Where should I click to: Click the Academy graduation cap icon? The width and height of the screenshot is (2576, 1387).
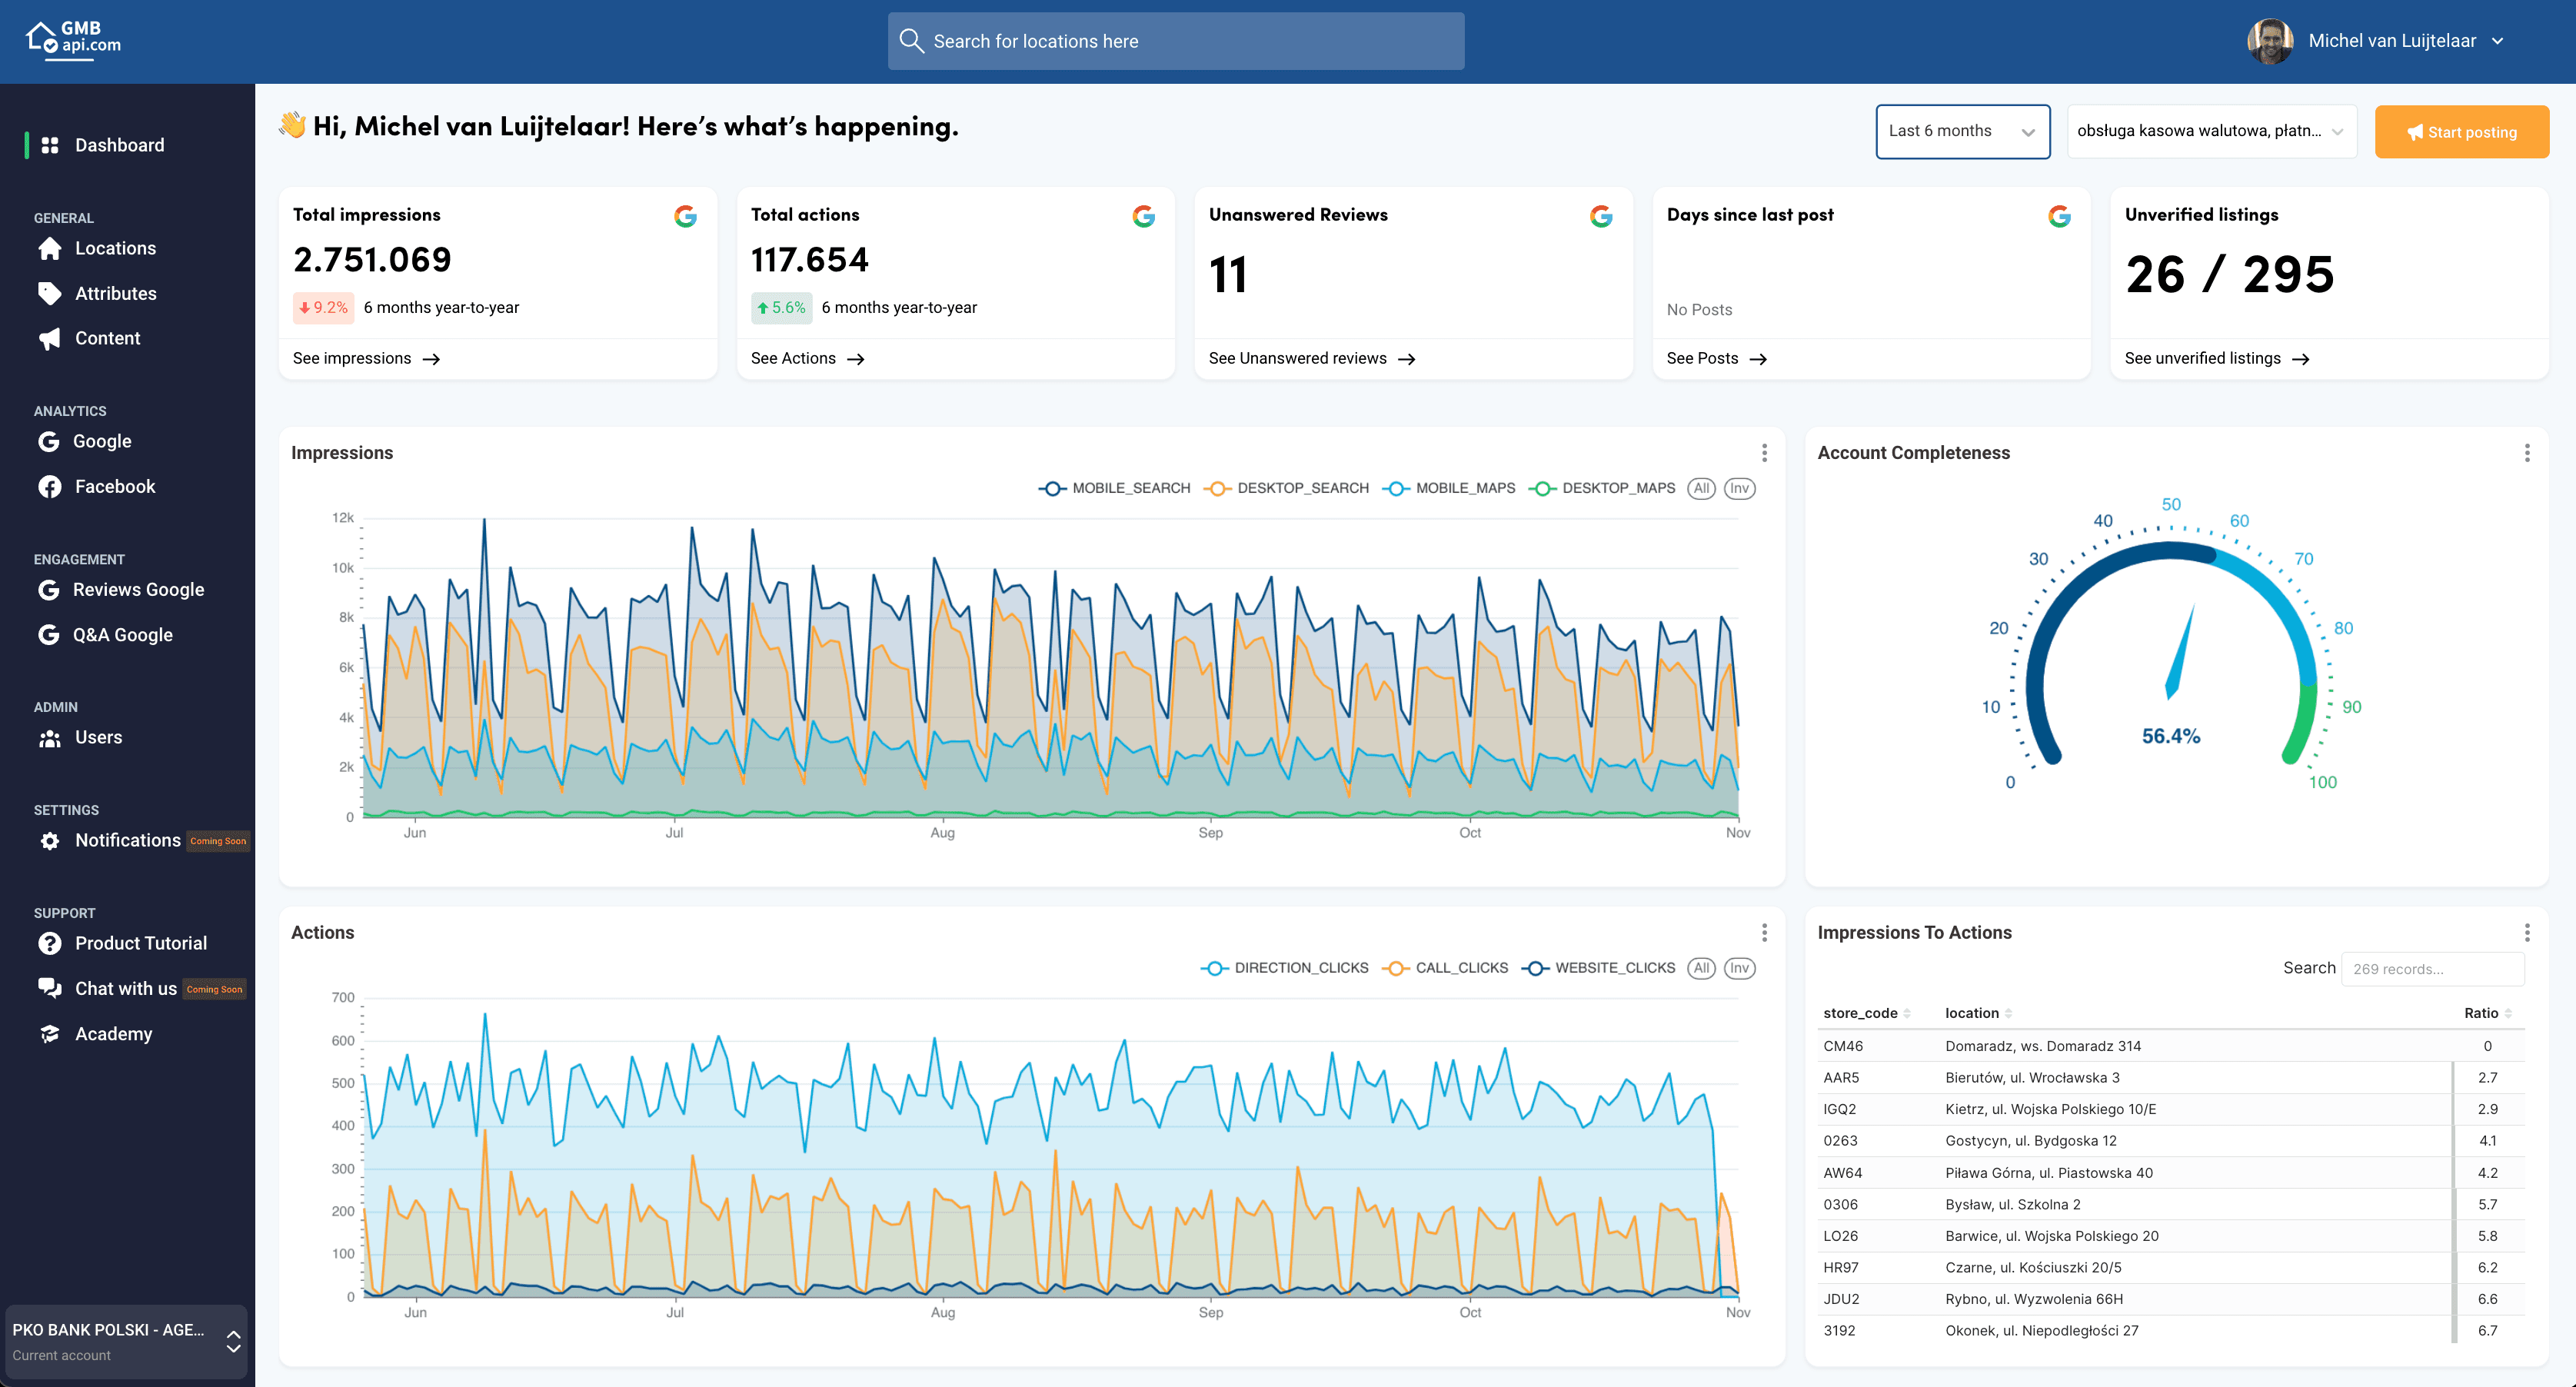49,1034
